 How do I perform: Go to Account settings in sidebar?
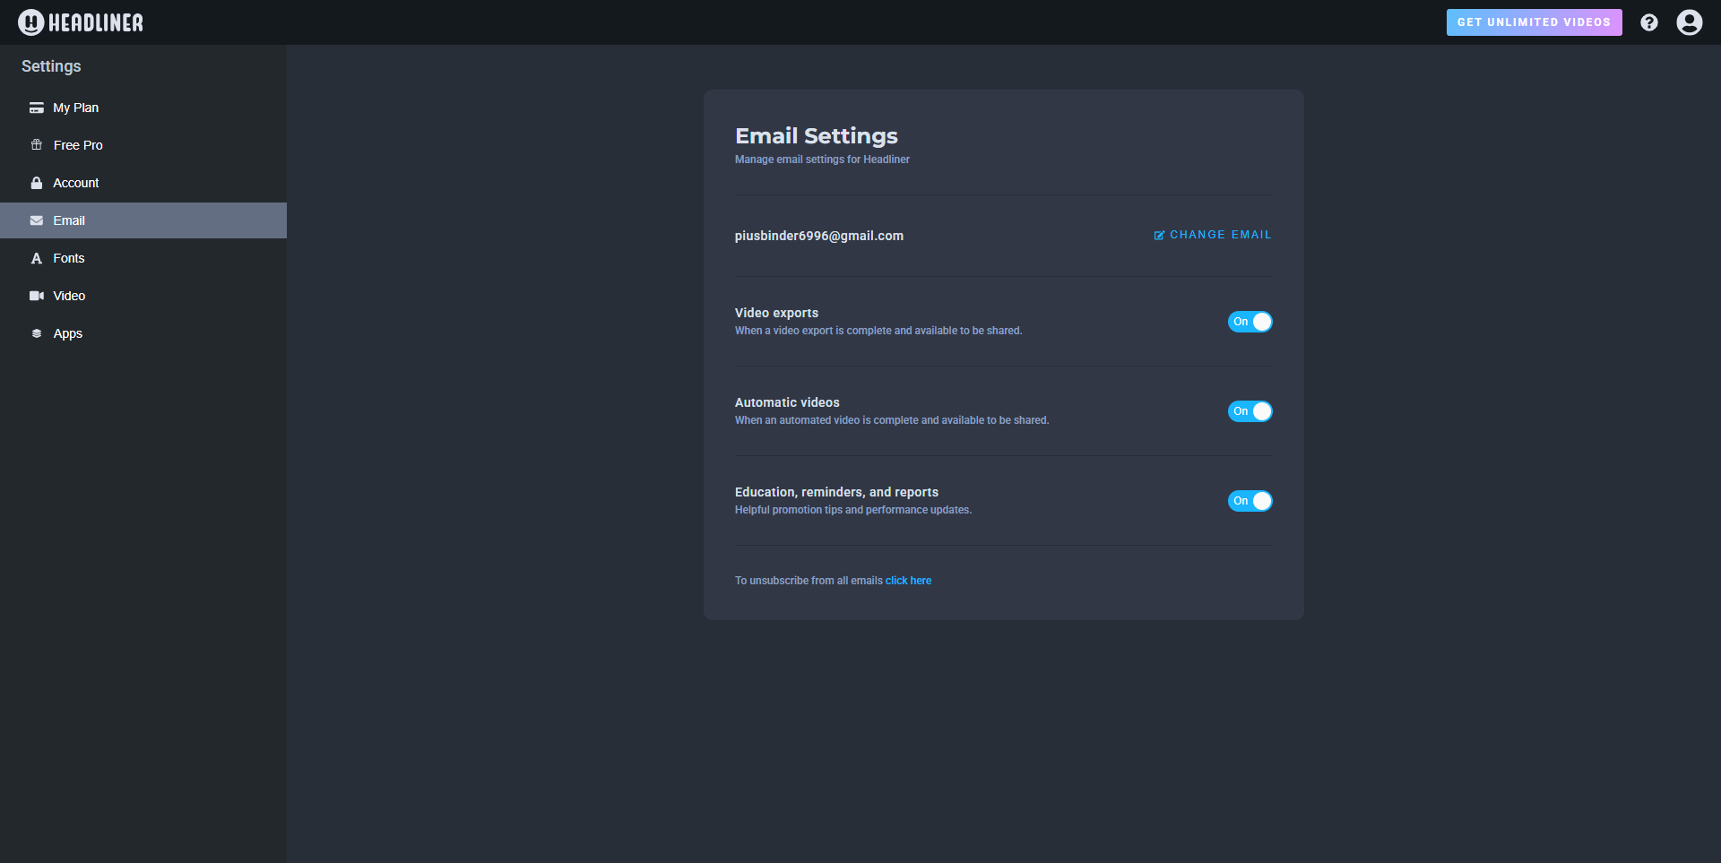click(76, 183)
